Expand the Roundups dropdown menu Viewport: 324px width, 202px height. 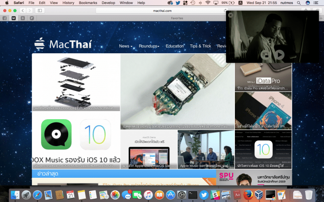tap(149, 46)
